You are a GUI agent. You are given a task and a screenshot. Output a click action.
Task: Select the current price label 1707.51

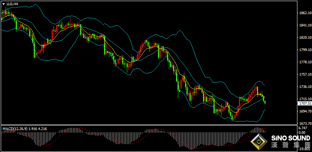(305, 104)
